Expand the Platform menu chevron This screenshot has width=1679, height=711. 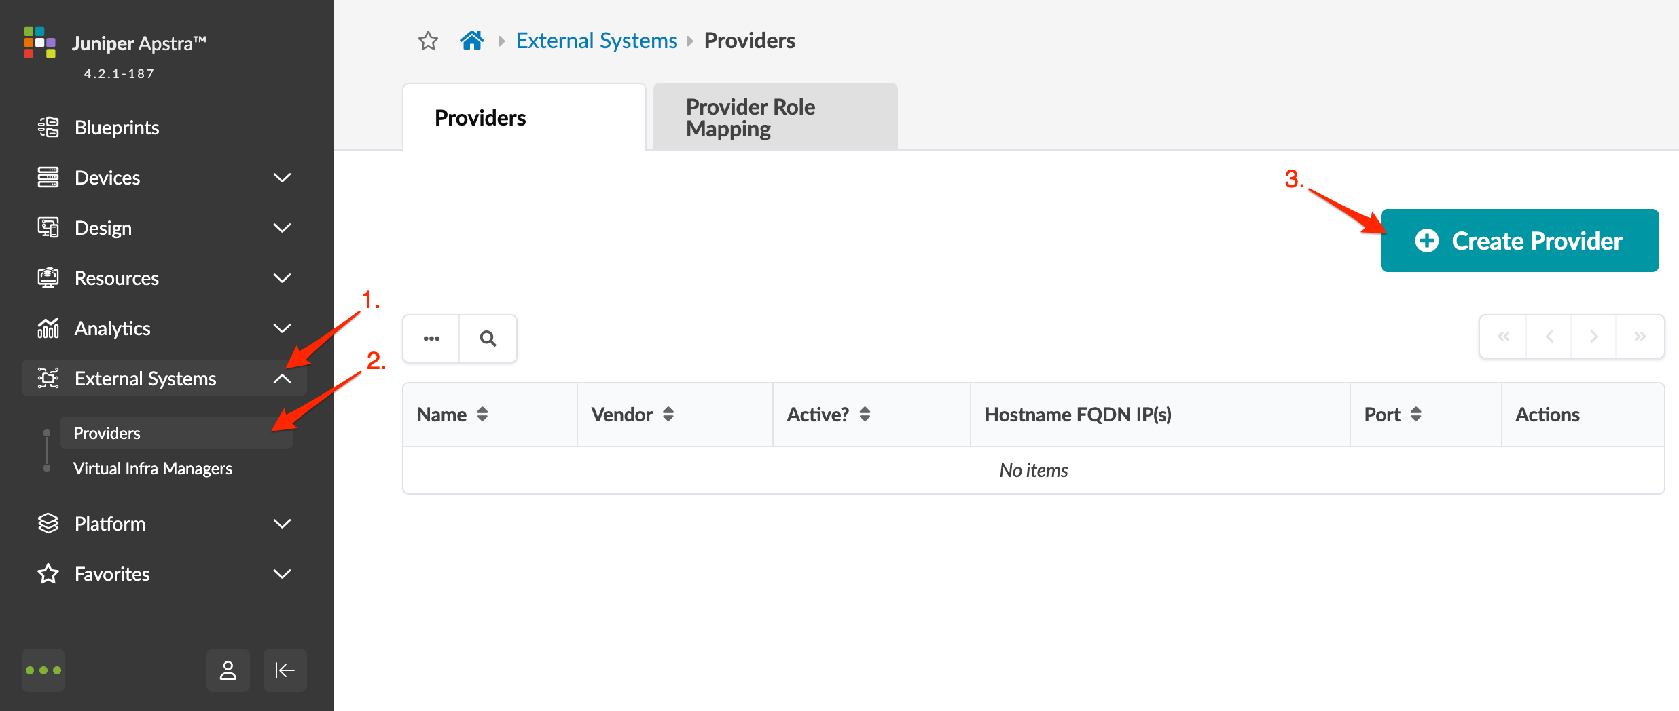click(282, 524)
